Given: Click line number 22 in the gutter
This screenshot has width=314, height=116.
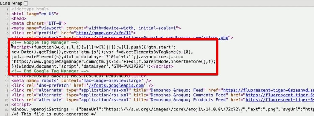Looking at the screenshot, I should click(x=7, y=109).
